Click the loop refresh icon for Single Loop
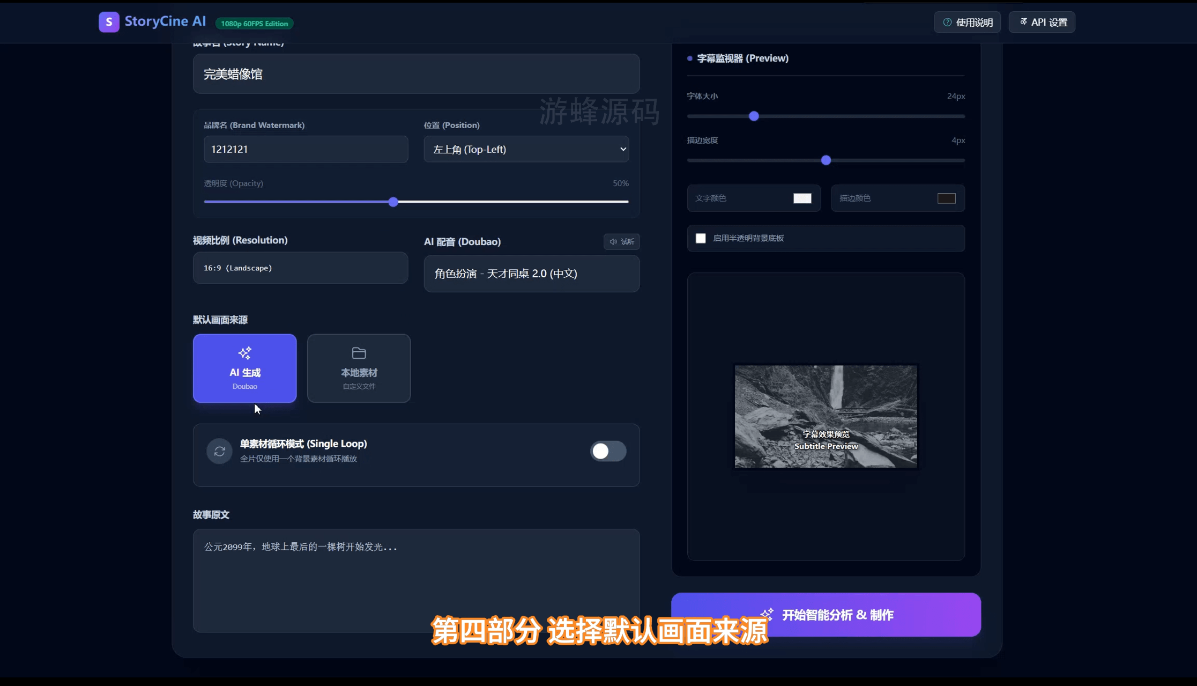Screen dimensions: 1197x686 pos(219,451)
